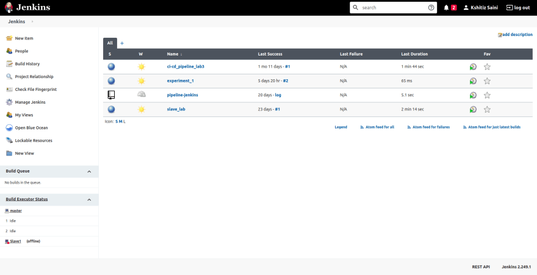This screenshot has width=537, height=275.
Task: Favorite the slave_lab job star
Action: tap(487, 110)
